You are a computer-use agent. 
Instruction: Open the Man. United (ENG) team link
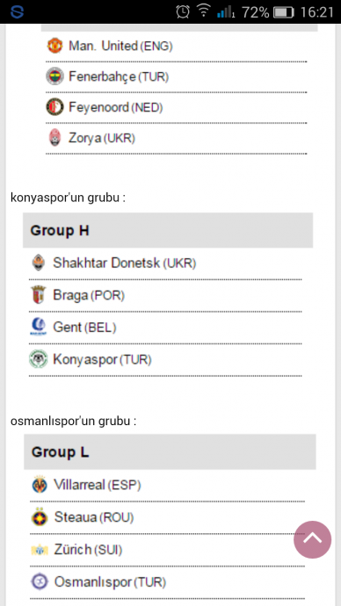click(x=120, y=46)
